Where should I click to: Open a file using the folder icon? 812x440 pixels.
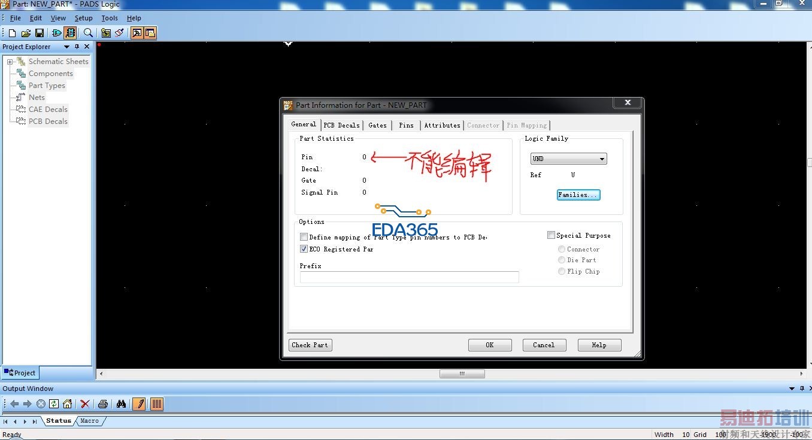coord(26,33)
